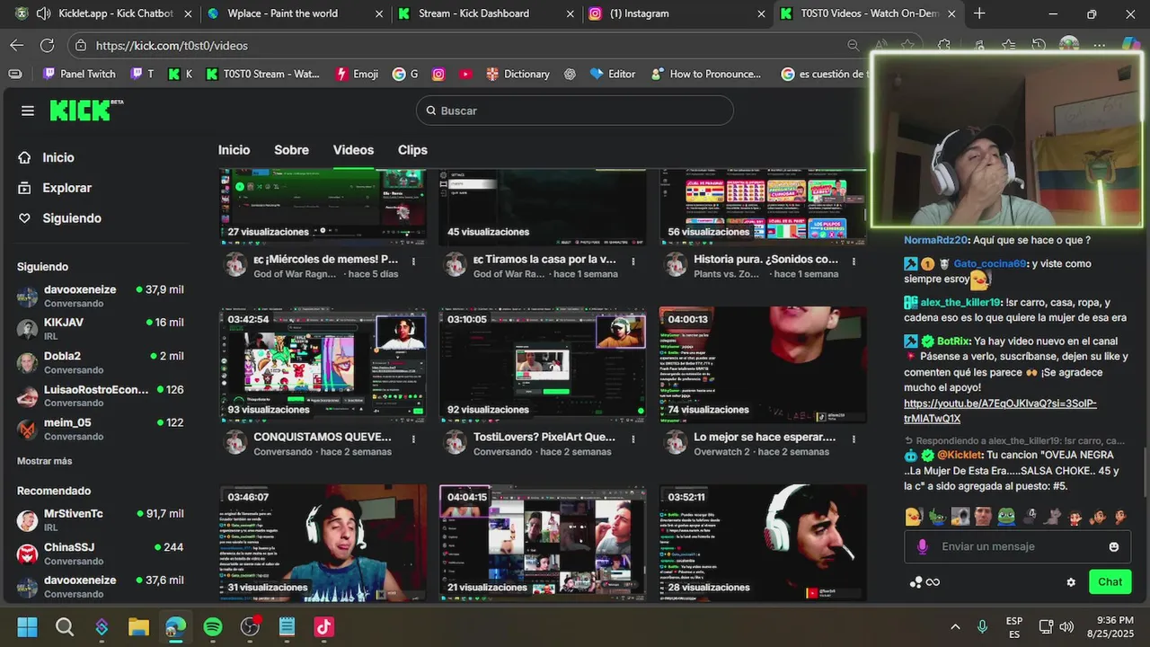1150x647 pixels.
Task: Open a new browser tab
Action: [979, 13]
